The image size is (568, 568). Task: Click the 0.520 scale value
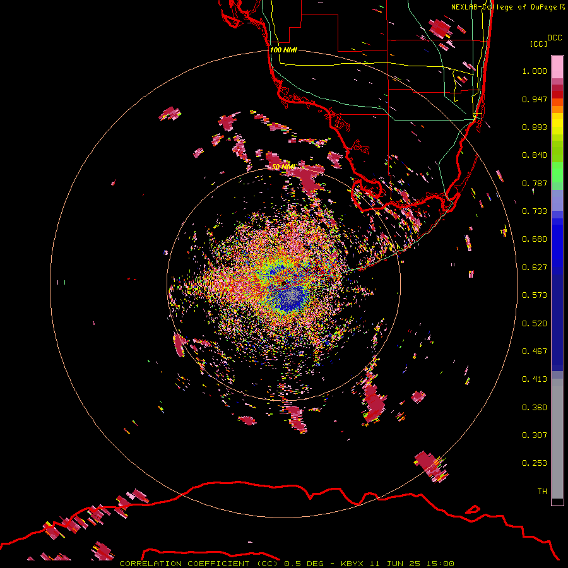(535, 324)
